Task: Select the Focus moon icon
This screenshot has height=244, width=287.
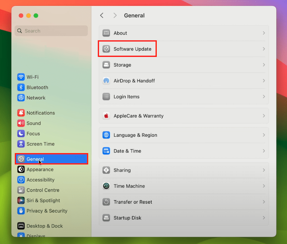Action: [21, 133]
